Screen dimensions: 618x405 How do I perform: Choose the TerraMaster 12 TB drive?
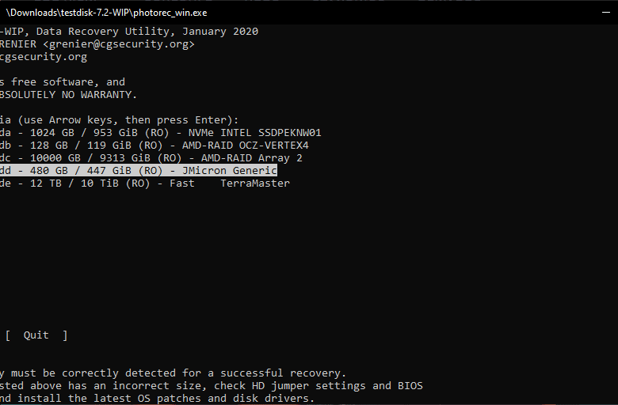145,183
